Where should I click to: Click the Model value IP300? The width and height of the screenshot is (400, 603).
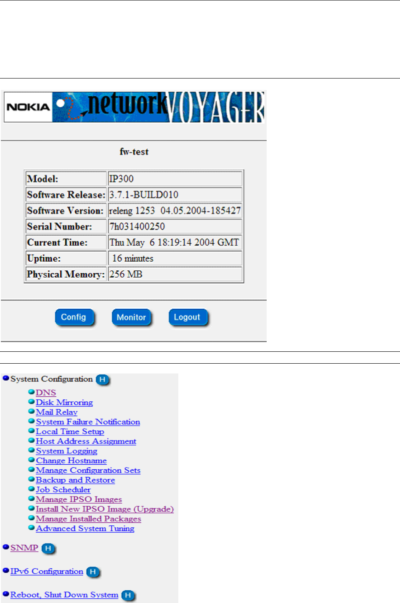121,179
